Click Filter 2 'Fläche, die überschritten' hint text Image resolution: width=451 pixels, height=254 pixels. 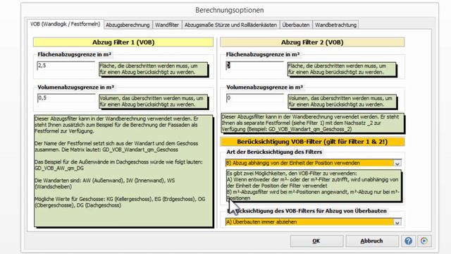[341, 69]
